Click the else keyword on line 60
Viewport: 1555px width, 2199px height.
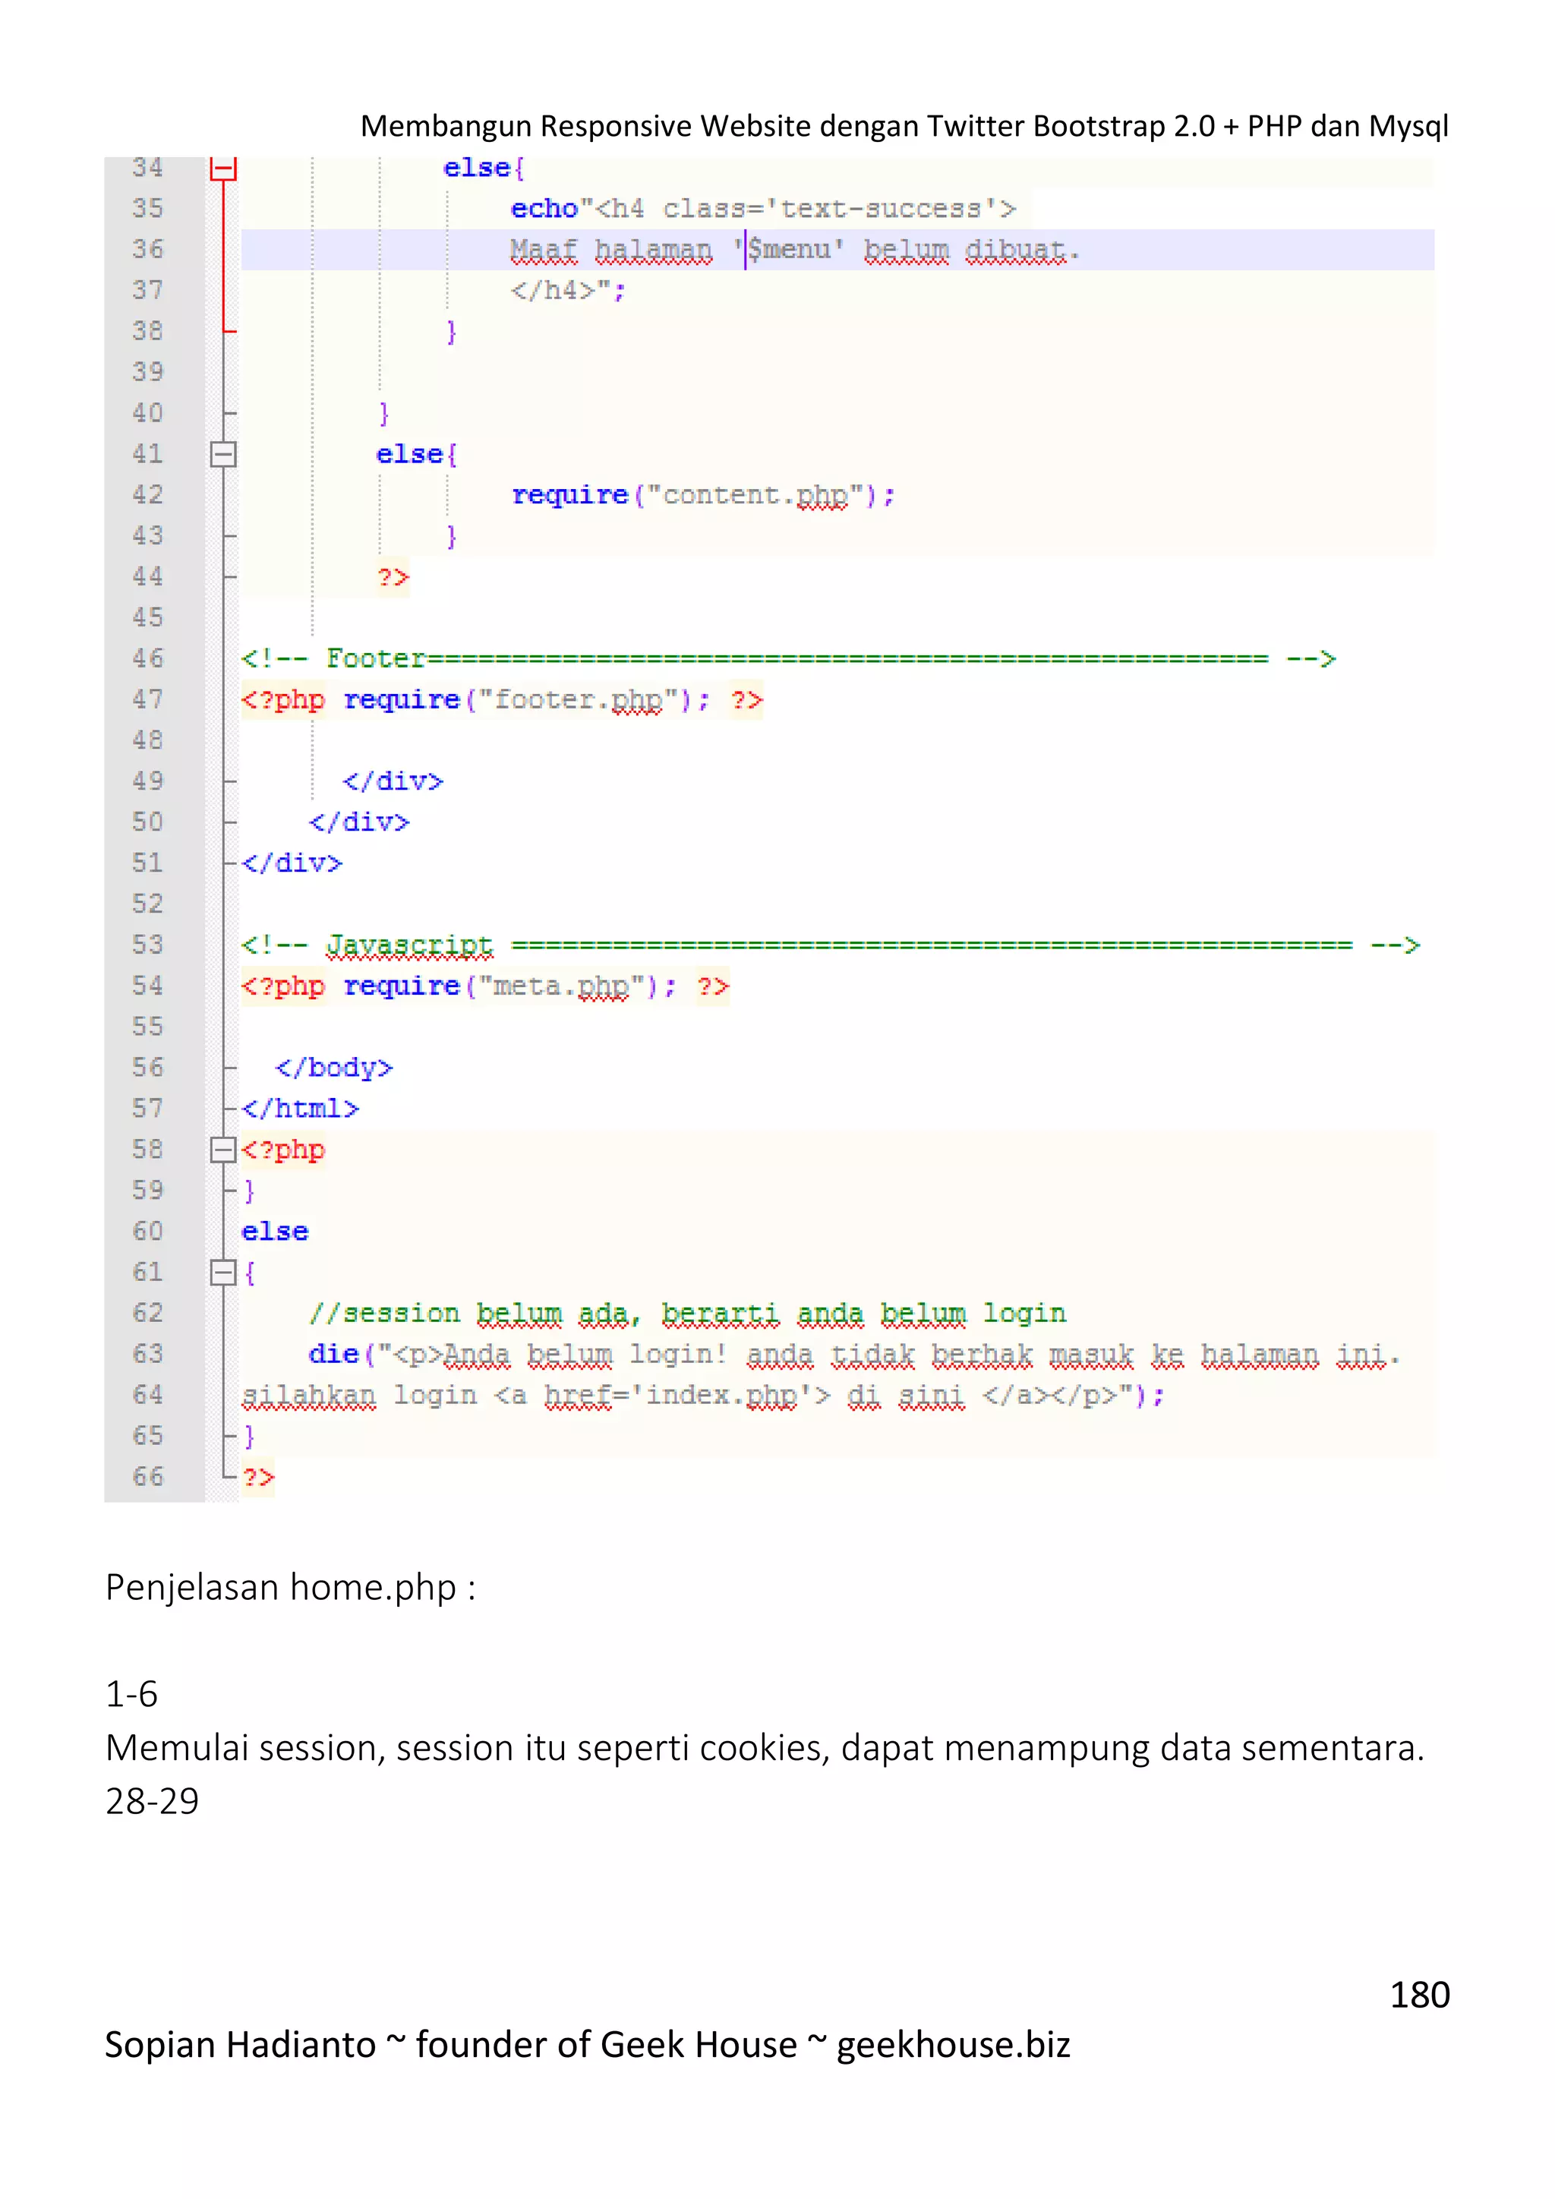[275, 1232]
